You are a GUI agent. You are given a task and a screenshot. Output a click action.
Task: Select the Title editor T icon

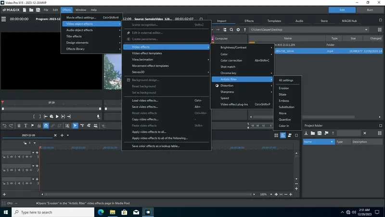pyautogui.click(x=26, y=125)
